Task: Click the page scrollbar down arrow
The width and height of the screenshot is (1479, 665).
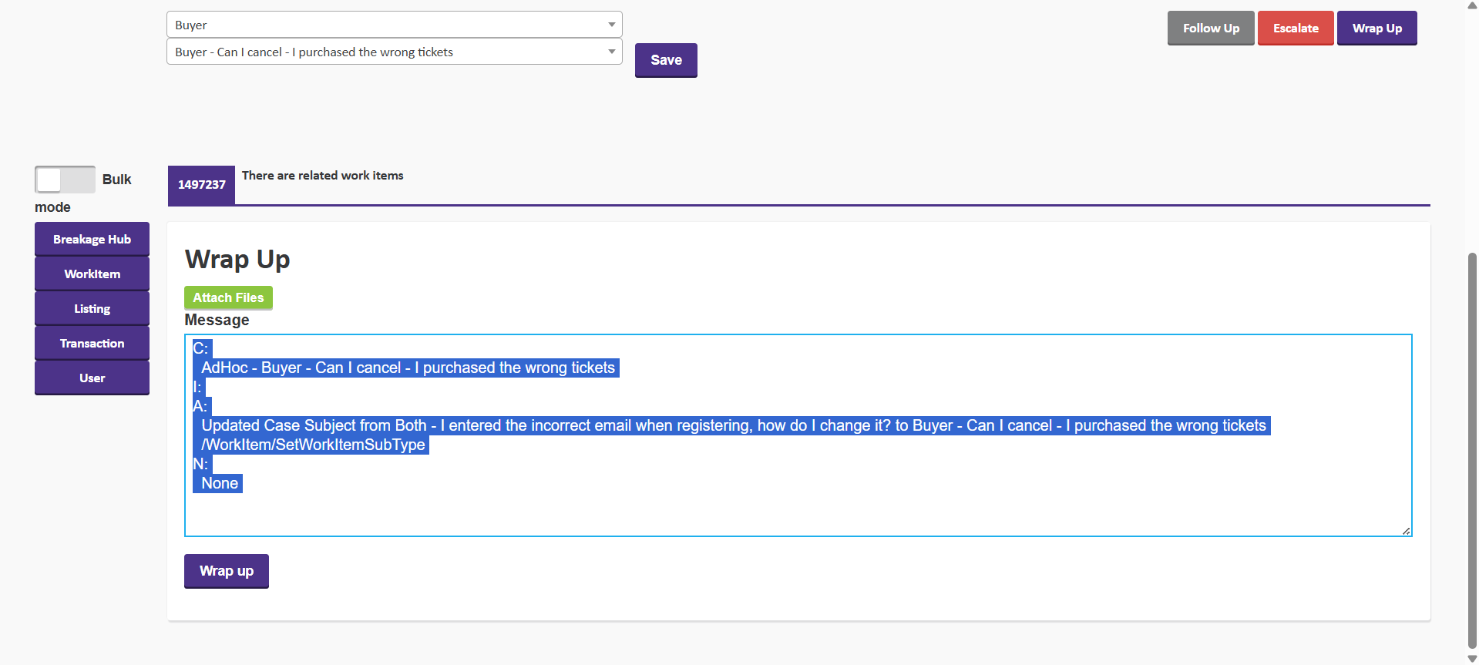Action: pos(1472,659)
